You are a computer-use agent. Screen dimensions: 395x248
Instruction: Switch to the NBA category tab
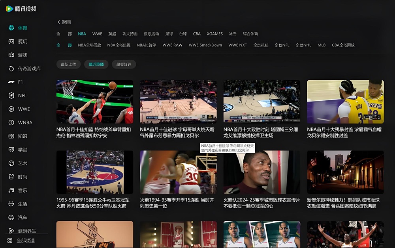82,34
